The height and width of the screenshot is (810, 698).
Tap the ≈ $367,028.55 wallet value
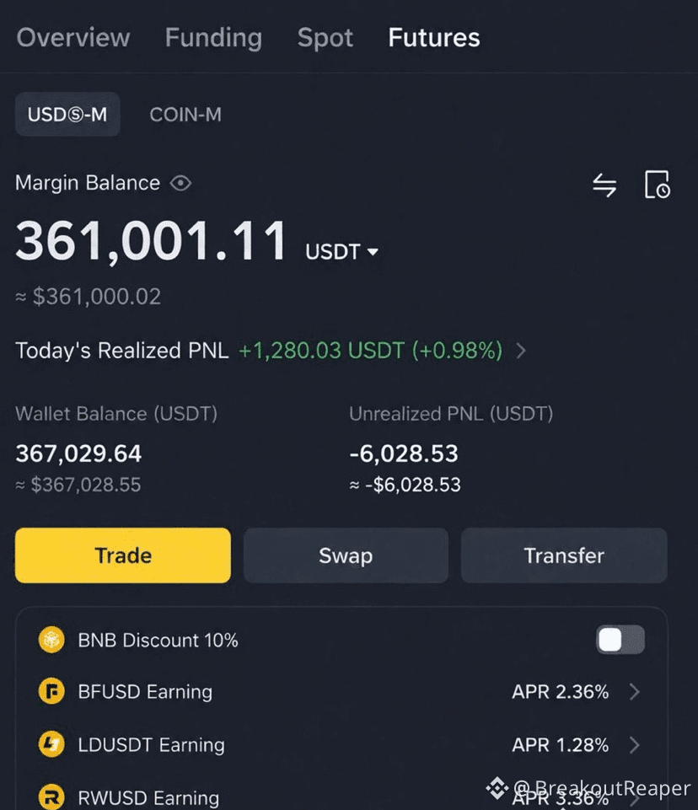click(x=78, y=485)
